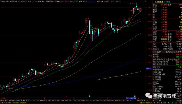
Task: Click the 关联报价 button in the bottom row
Action: (9, 103)
